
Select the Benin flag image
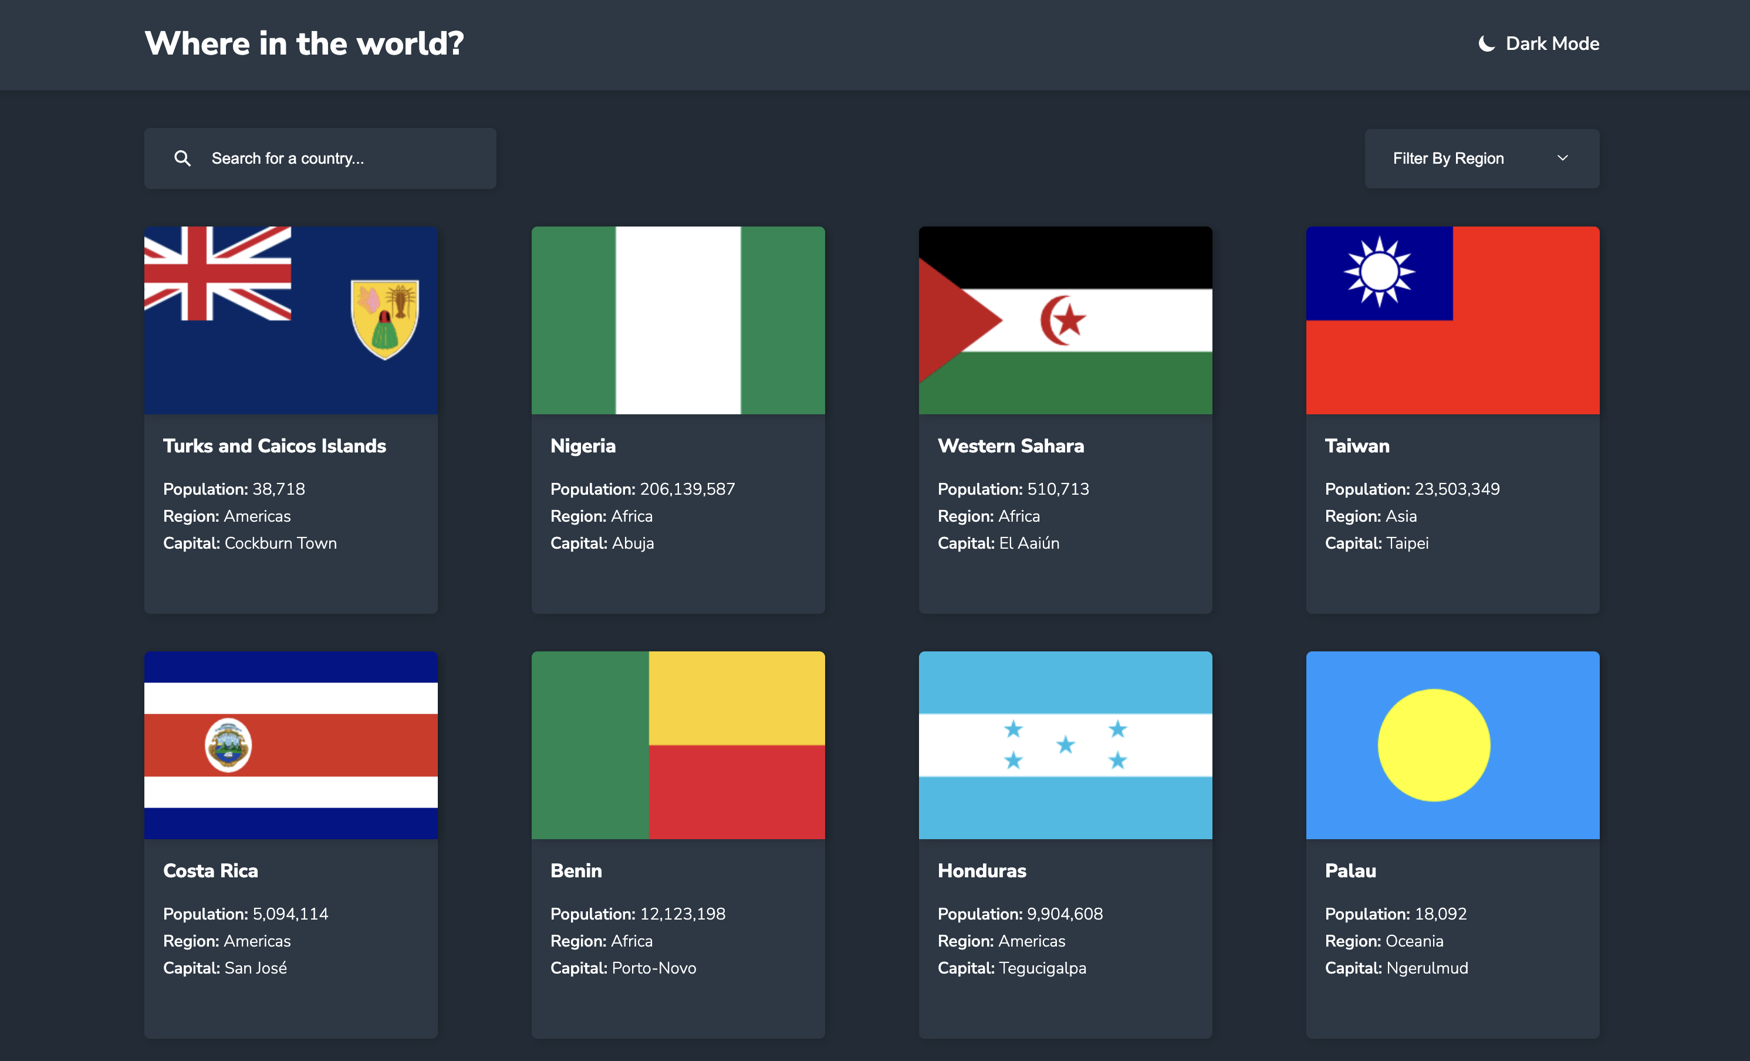pos(678,745)
